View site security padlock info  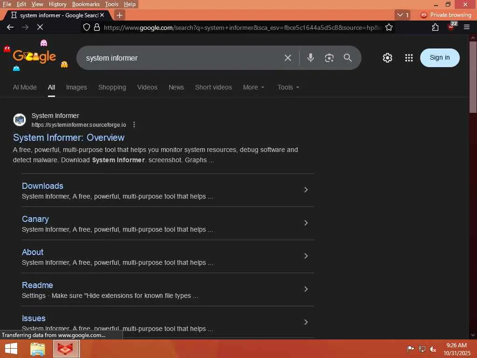pyautogui.click(x=97, y=28)
